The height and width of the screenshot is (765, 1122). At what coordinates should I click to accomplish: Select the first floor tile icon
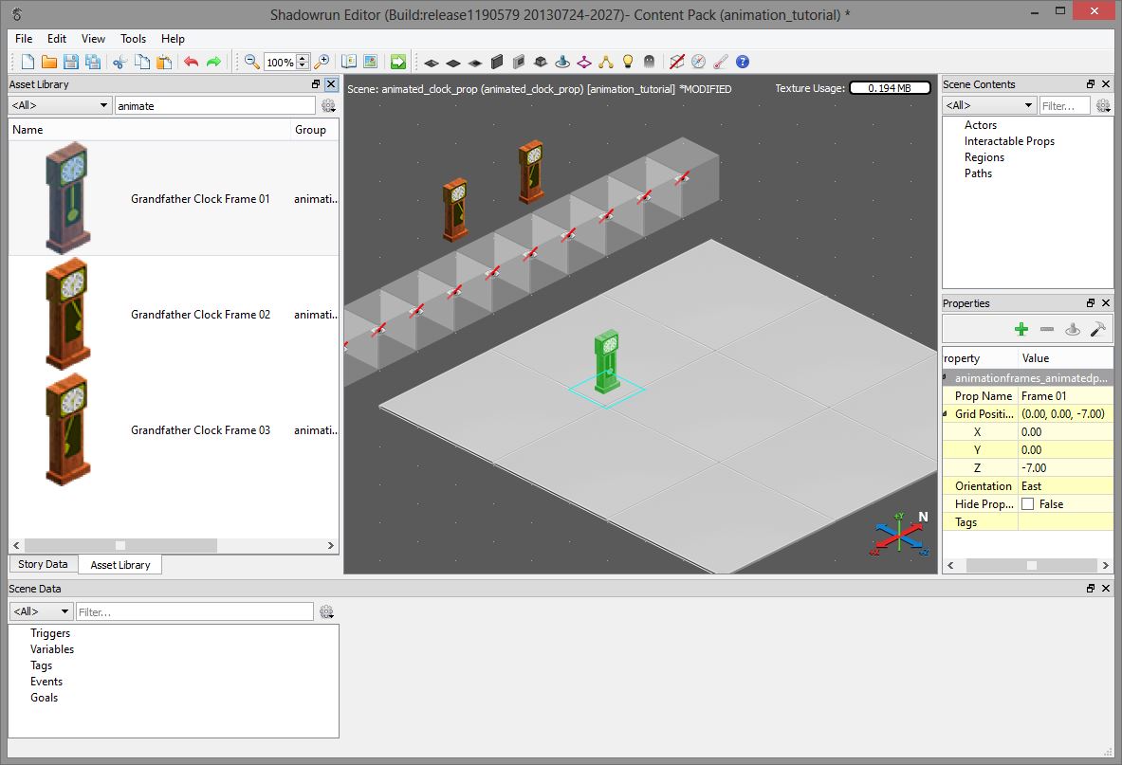432,63
